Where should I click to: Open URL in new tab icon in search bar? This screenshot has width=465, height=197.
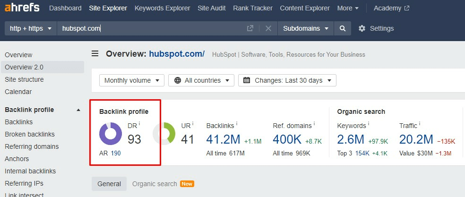250,28
